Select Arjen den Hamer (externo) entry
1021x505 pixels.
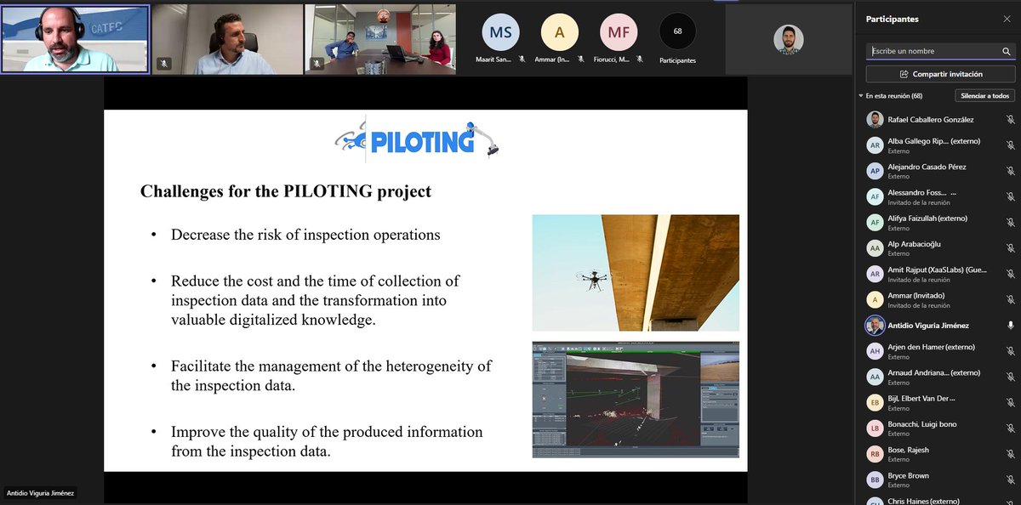tap(939, 351)
